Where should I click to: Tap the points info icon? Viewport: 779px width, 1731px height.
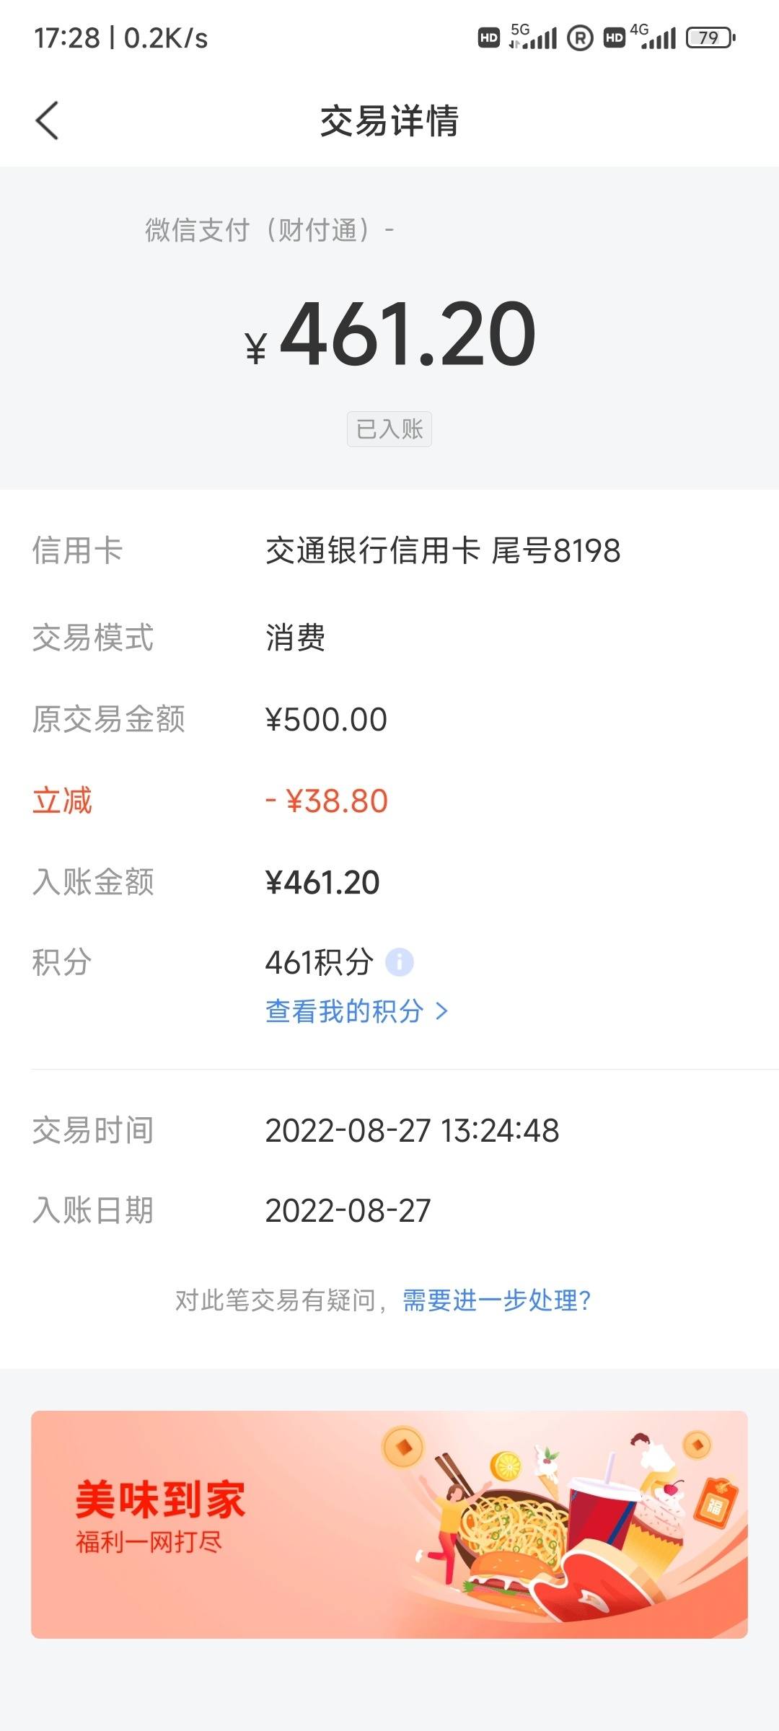400,962
